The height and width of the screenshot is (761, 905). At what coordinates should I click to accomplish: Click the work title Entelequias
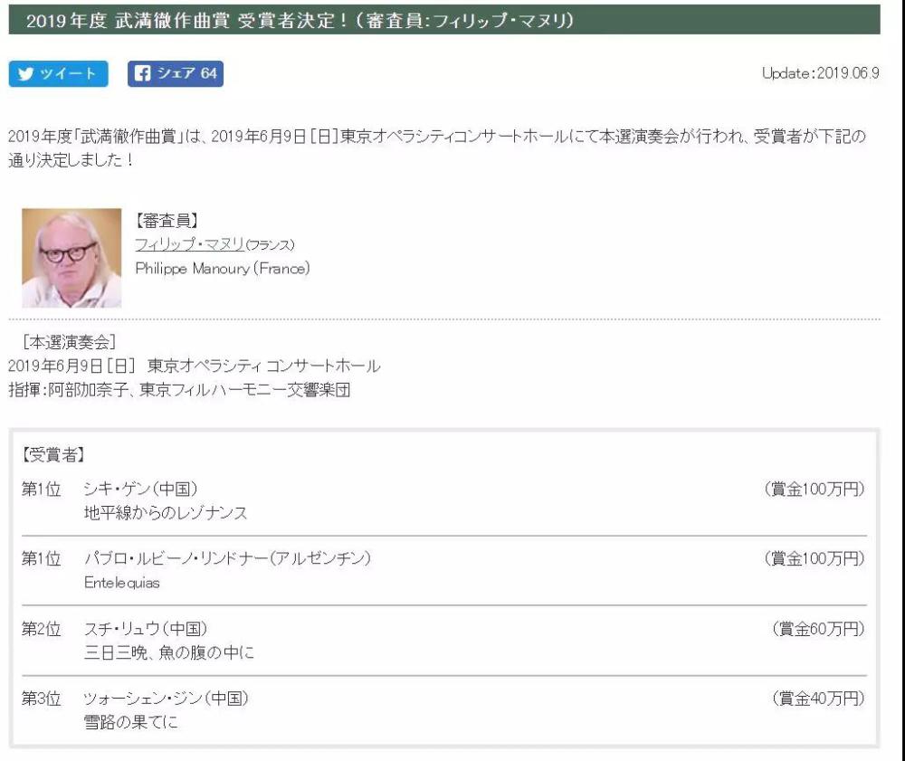pyautogui.click(x=121, y=583)
